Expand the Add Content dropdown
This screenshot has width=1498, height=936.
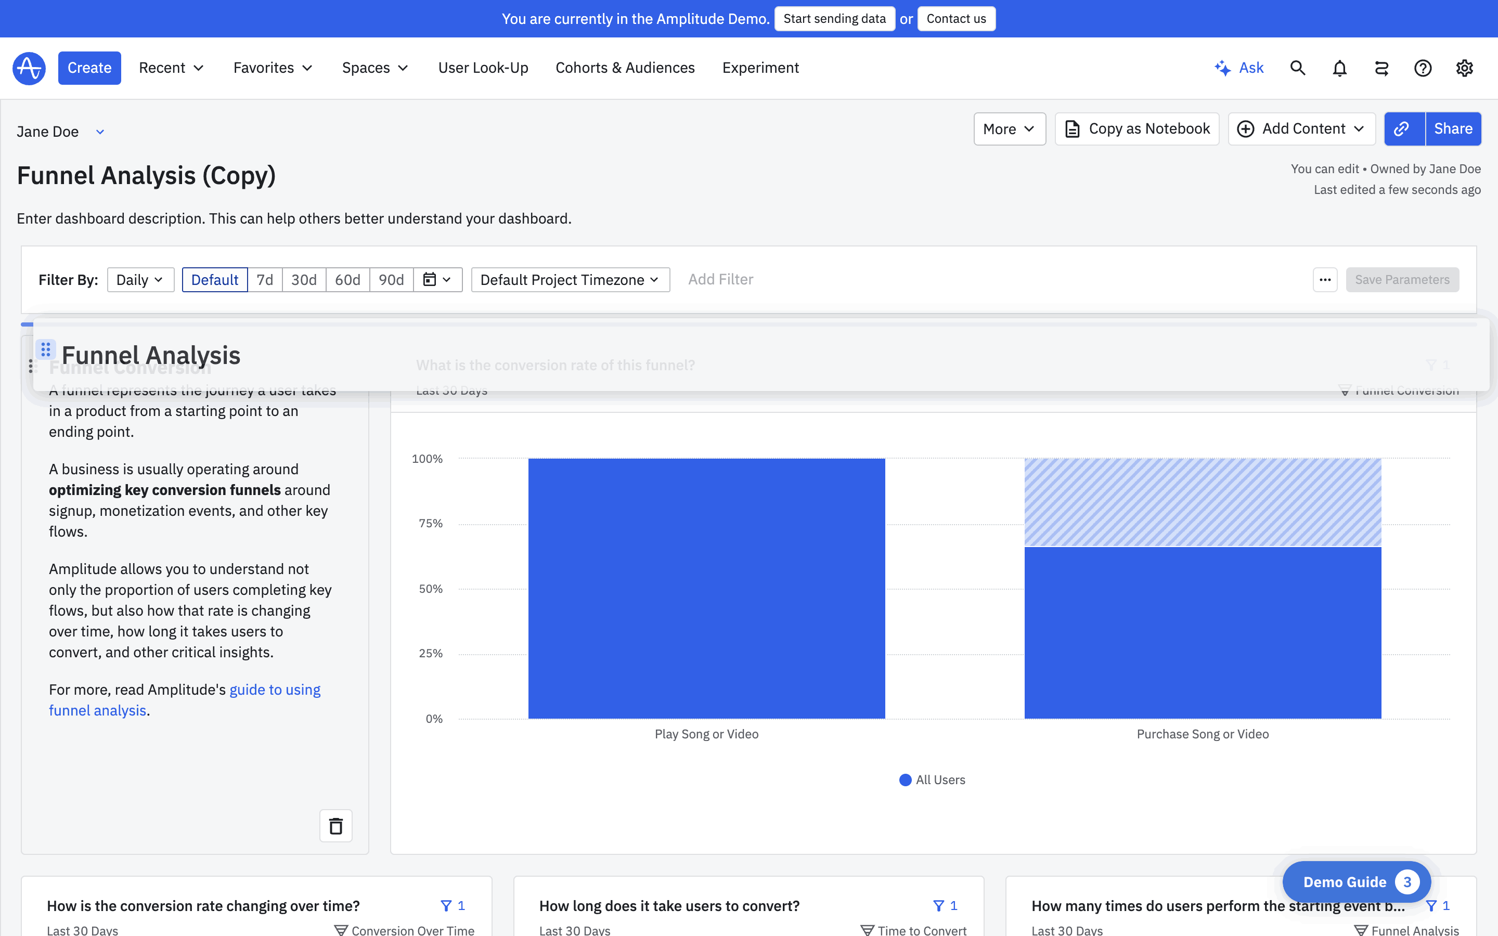click(x=1301, y=129)
